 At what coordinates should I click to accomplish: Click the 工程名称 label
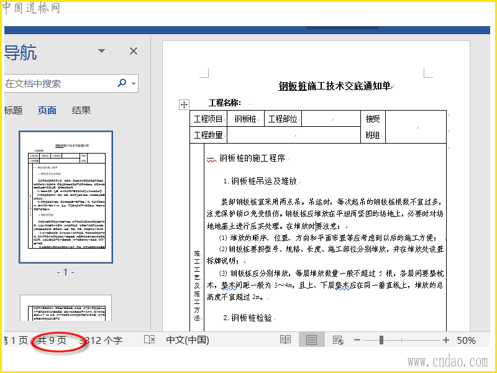[x=225, y=103]
